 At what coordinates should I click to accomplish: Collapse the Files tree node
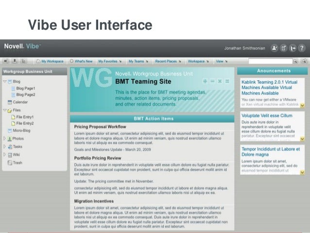[x=5, y=110]
